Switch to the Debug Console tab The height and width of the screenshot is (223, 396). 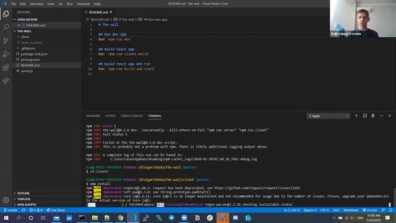click(132, 116)
